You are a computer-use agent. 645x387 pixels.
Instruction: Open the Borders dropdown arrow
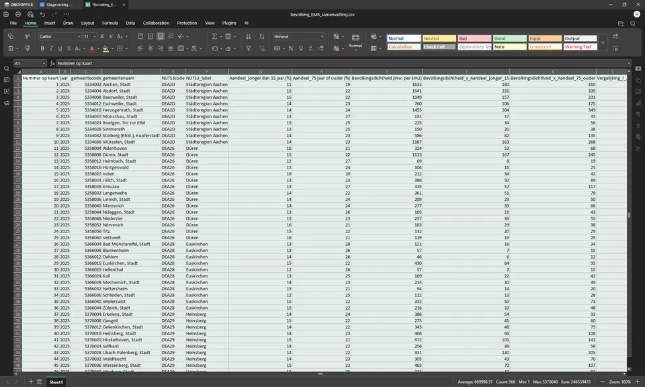pyautogui.click(x=127, y=48)
